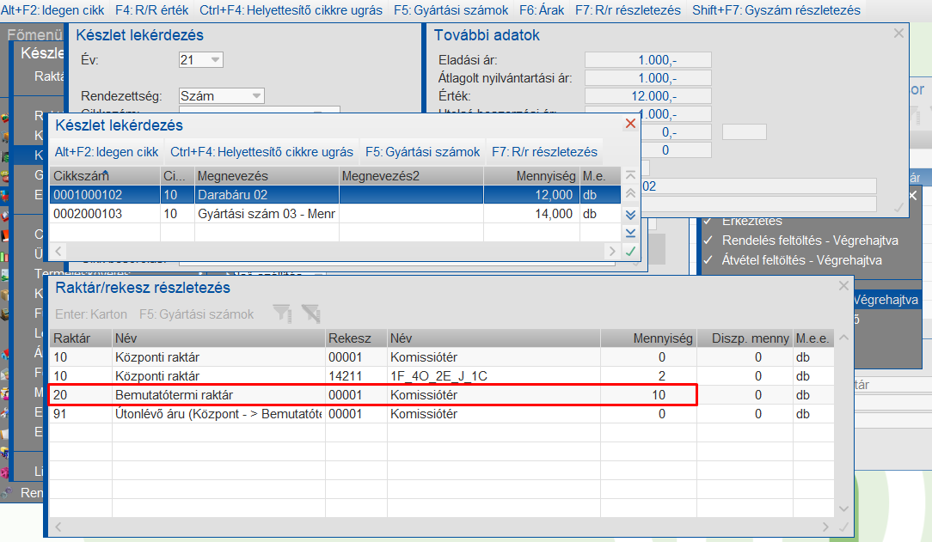Confirm selection with the green checkmark
Screen dimensions: 932x542
coord(630,251)
